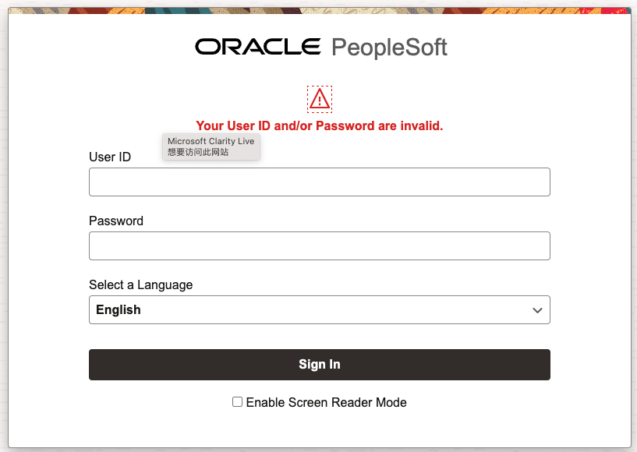Click the Oracle logo
The height and width of the screenshot is (452, 637).
(x=258, y=47)
